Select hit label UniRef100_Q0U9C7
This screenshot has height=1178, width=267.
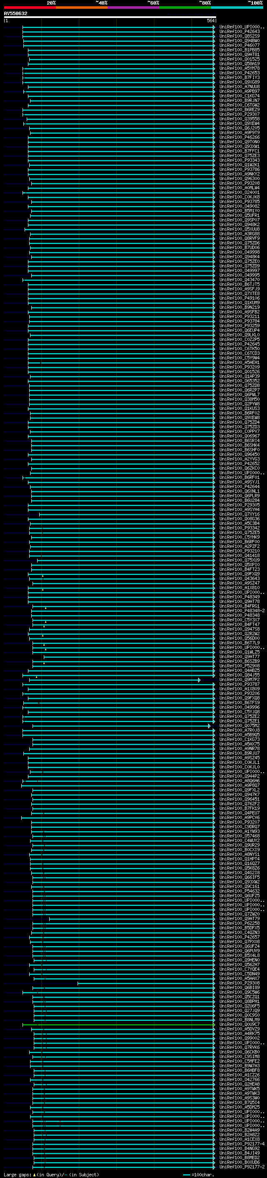click(x=239, y=1025)
